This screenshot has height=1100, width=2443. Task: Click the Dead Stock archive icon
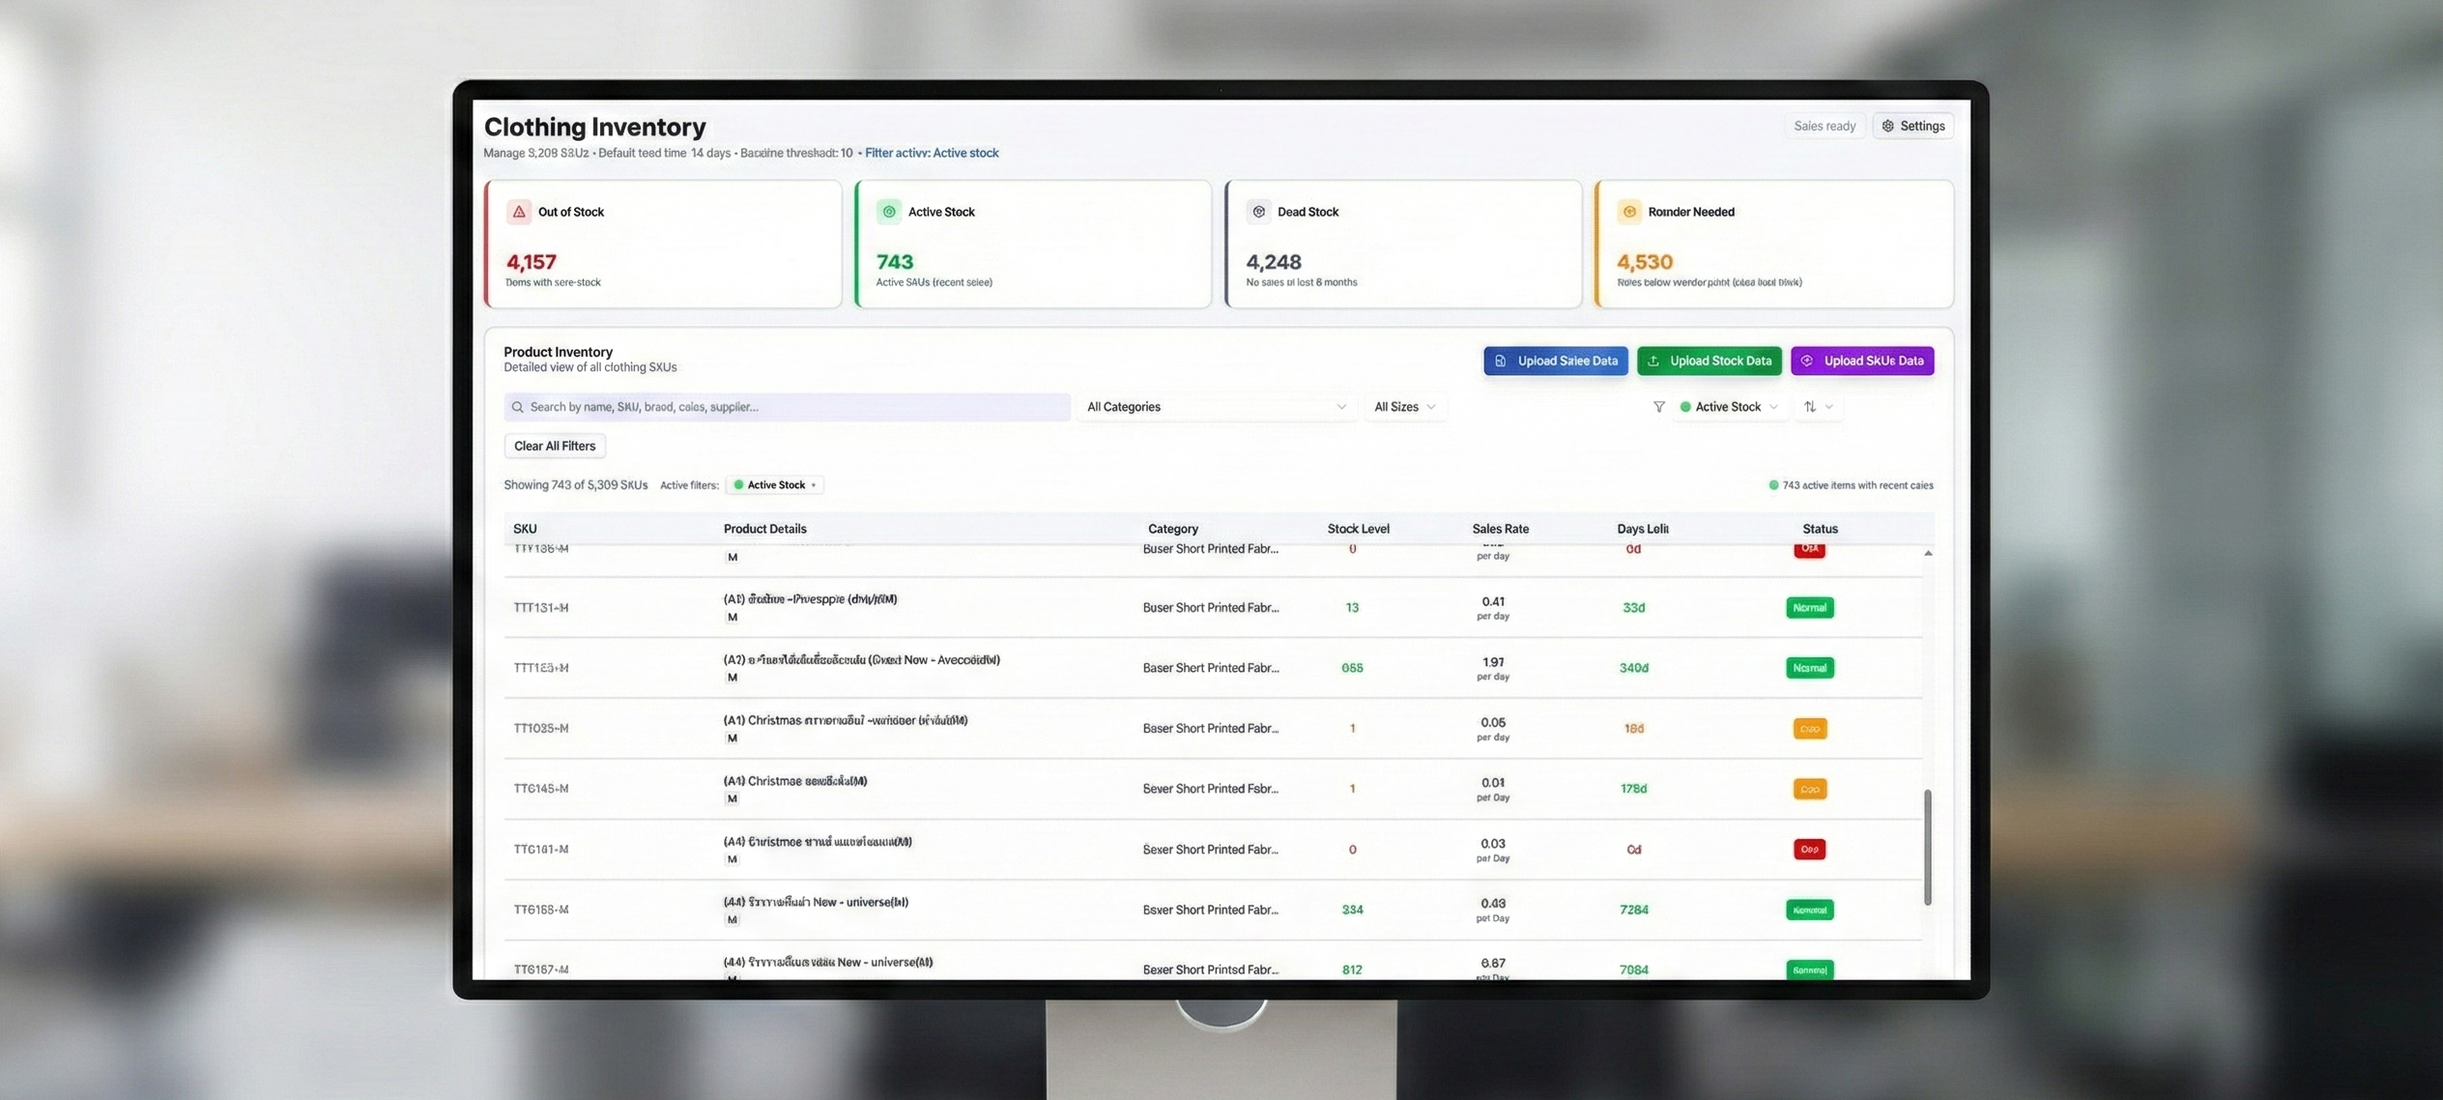1259,211
